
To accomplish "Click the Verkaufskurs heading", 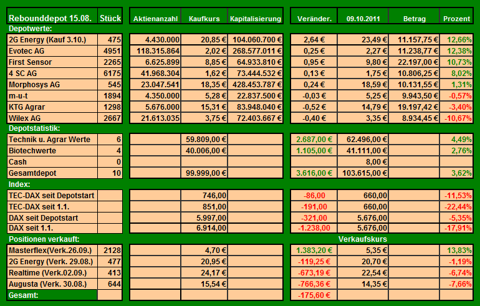I will pos(363,239).
